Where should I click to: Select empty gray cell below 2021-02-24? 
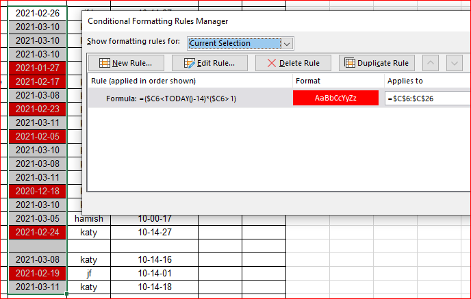38,246
